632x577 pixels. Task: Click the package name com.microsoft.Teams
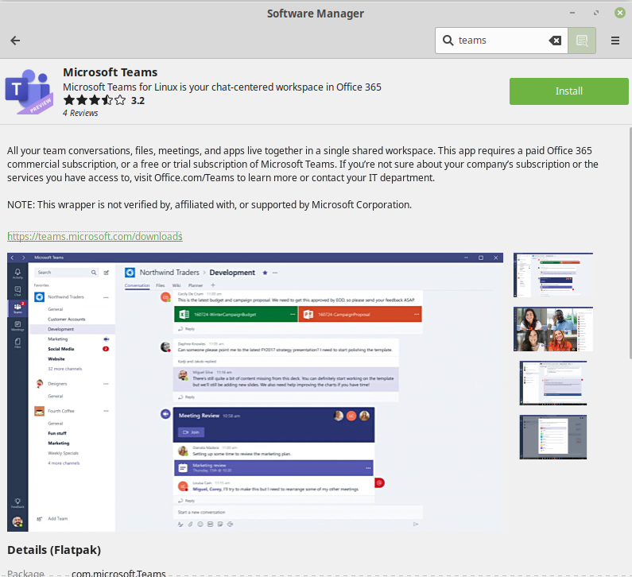coord(118,573)
